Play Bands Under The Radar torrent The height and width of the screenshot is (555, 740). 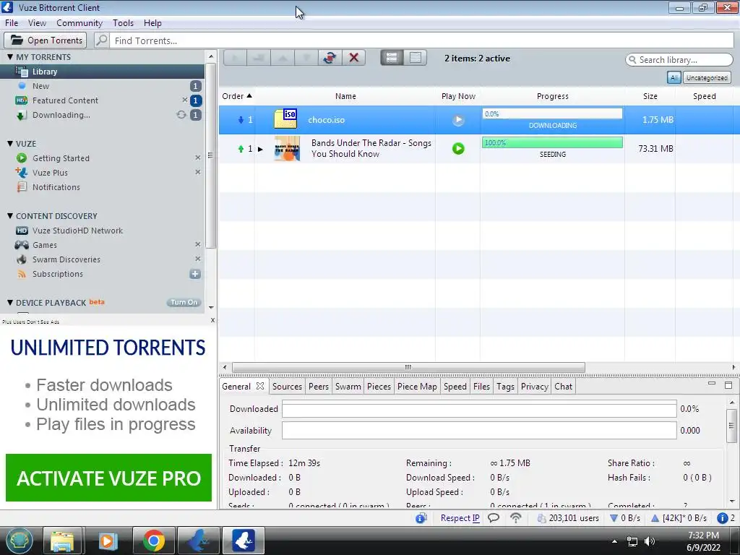pyautogui.click(x=457, y=149)
